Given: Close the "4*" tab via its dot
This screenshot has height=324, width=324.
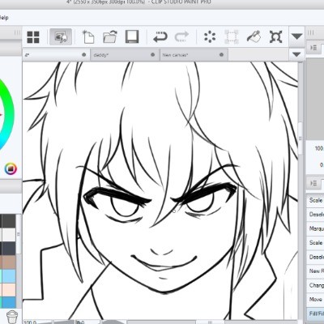Looking at the screenshot, I should [x=84, y=55].
